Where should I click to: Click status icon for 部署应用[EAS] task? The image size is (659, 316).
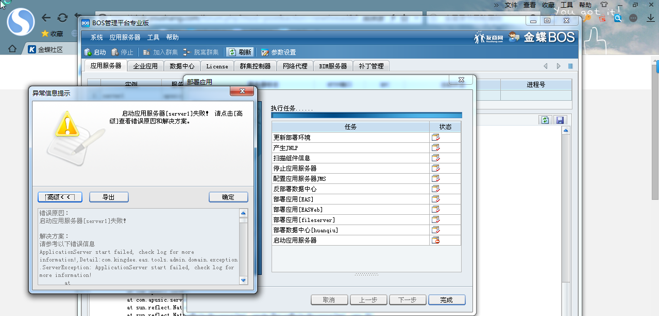pyautogui.click(x=436, y=199)
